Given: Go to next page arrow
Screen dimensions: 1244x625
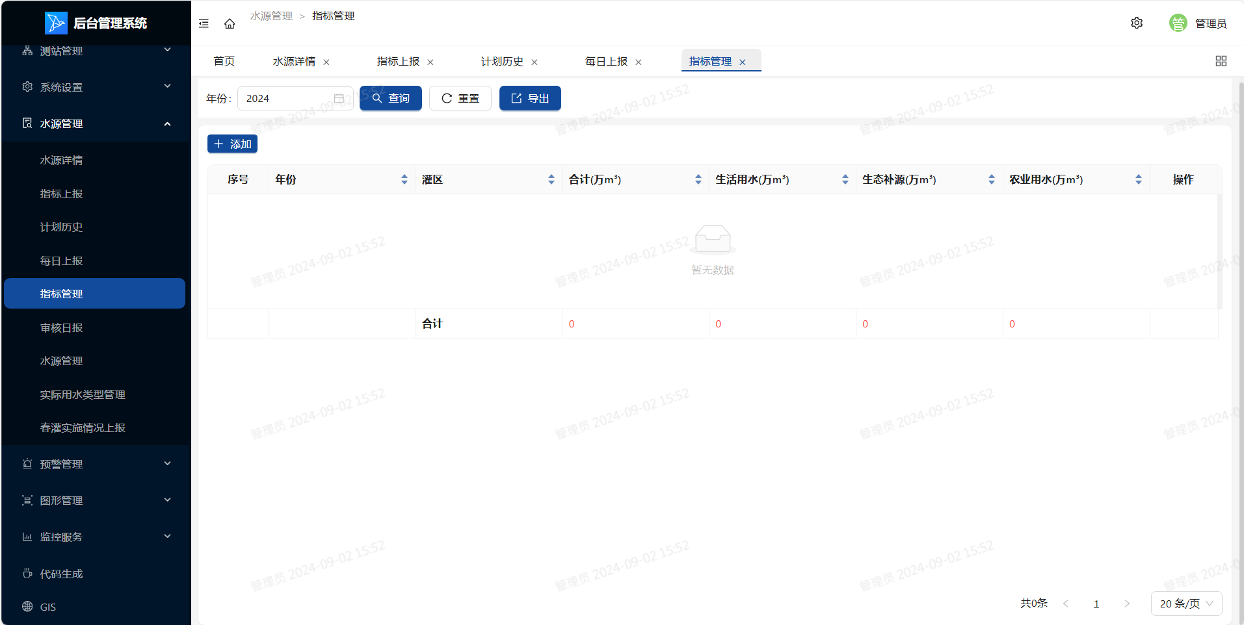Looking at the screenshot, I should coord(1127,604).
